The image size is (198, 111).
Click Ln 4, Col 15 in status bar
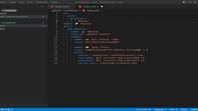tap(144, 109)
